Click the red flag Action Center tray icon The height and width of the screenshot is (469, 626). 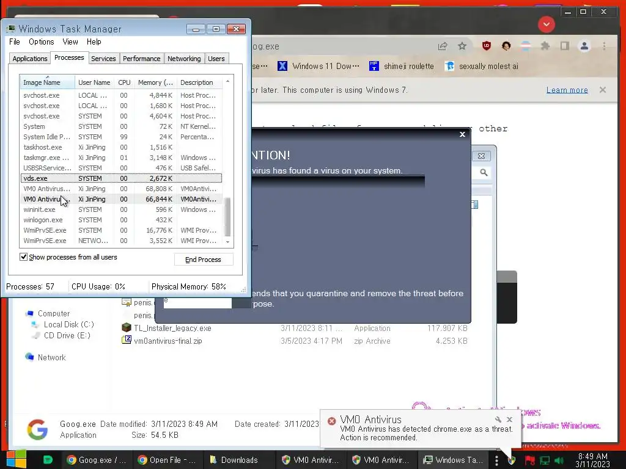coord(530,460)
